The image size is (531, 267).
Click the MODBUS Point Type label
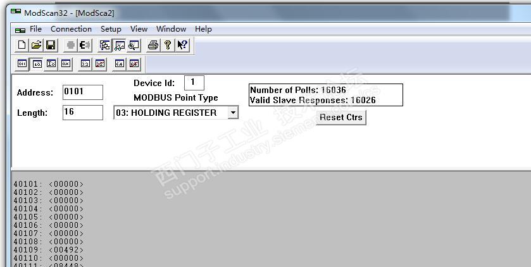[x=176, y=98]
